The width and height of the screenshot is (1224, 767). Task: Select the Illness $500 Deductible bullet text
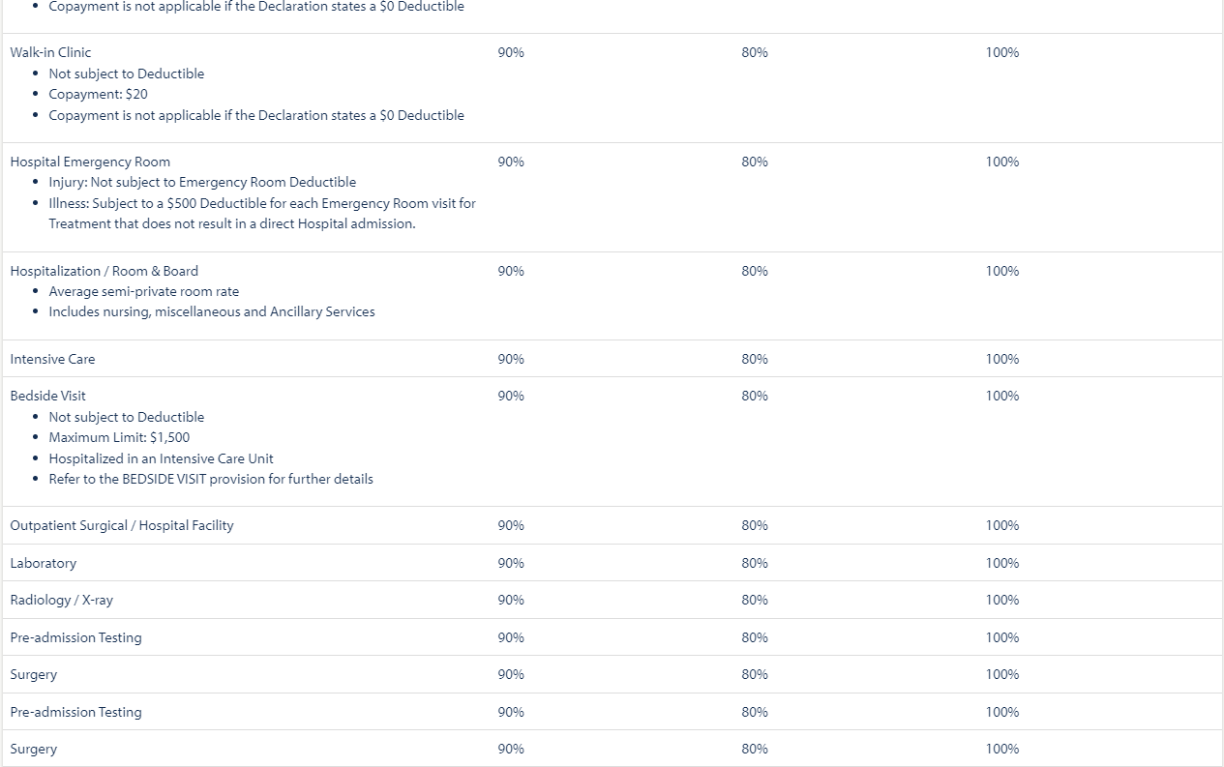(x=262, y=214)
